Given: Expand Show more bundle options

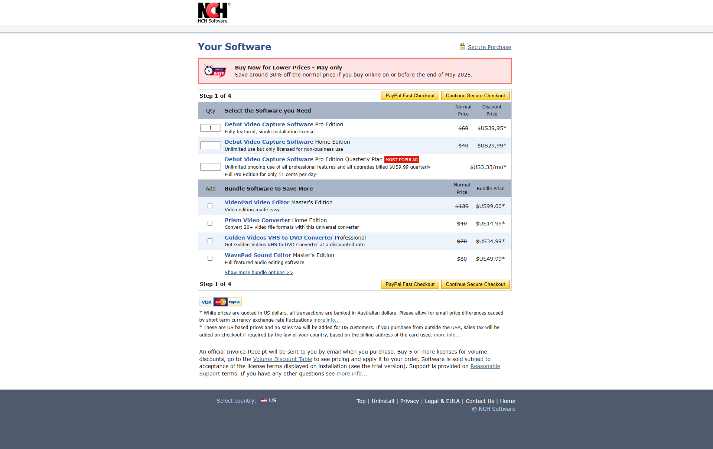Looking at the screenshot, I should click(259, 272).
